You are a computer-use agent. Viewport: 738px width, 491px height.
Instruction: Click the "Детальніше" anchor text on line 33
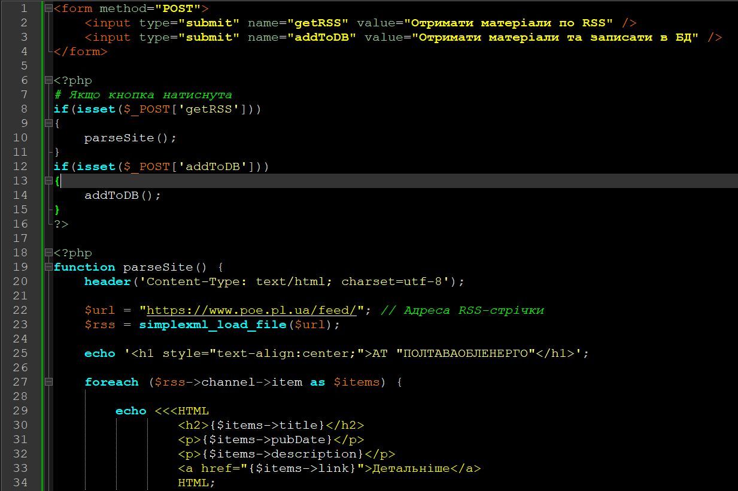click(x=411, y=468)
